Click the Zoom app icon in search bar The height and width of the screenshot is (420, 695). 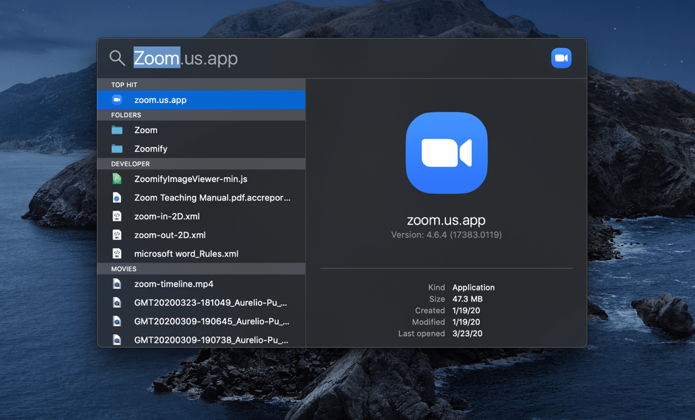coord(561,58)
